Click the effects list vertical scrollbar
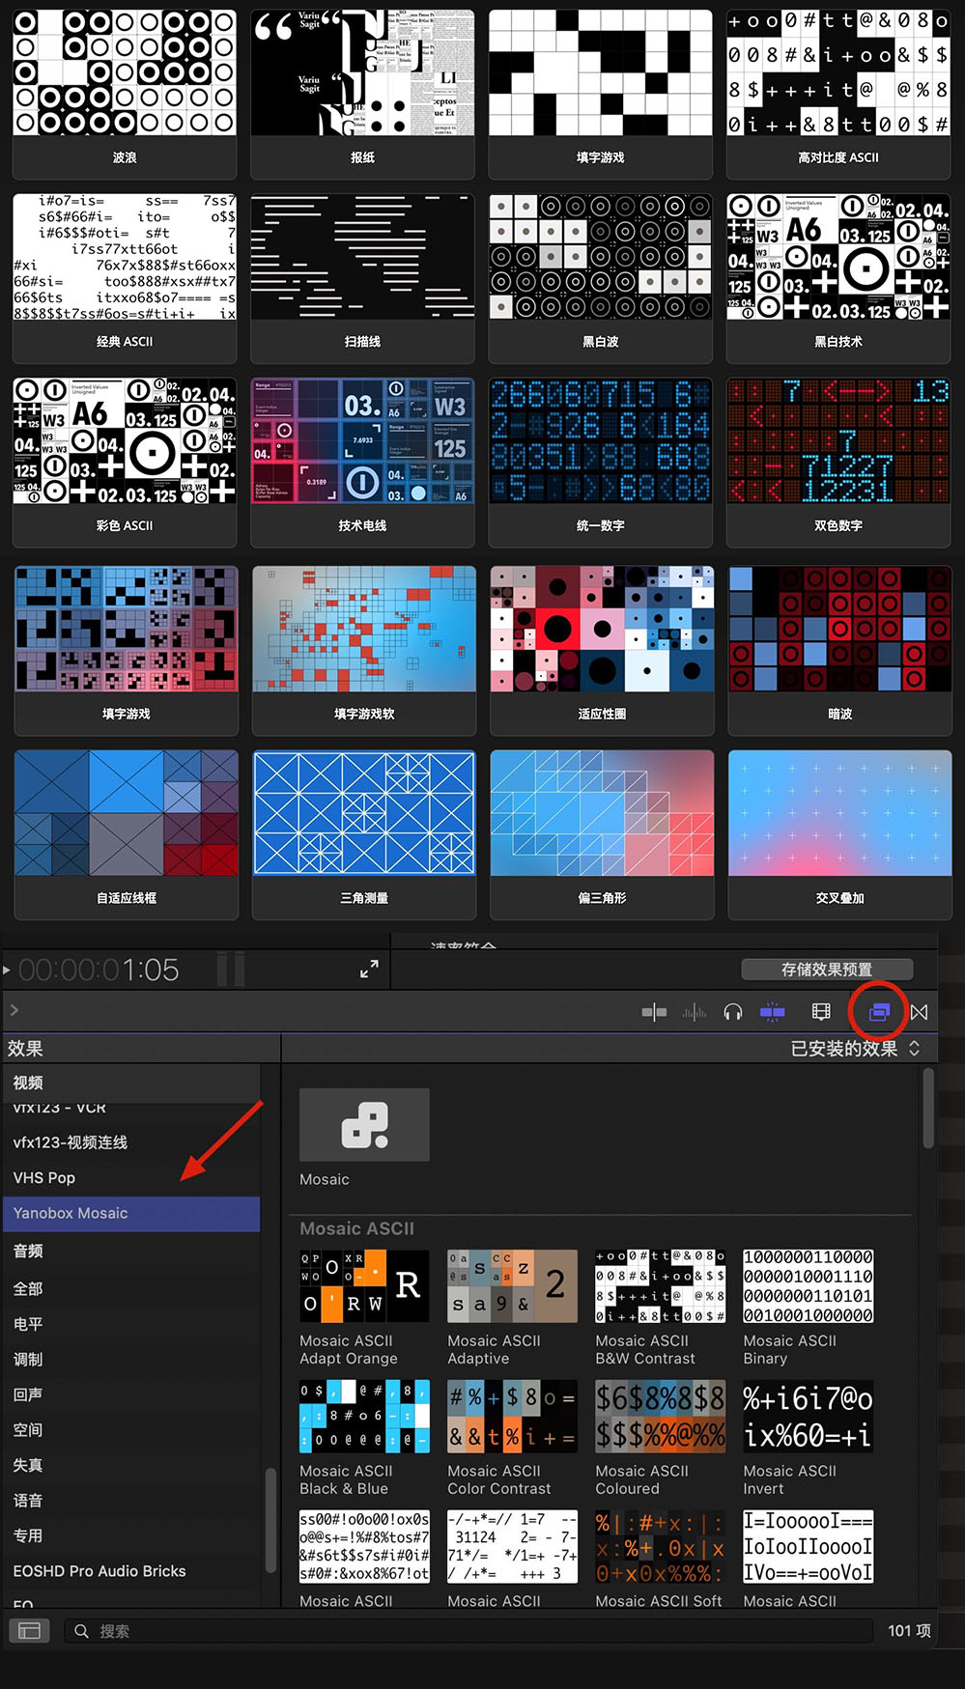 click(x=928, y=1111)
